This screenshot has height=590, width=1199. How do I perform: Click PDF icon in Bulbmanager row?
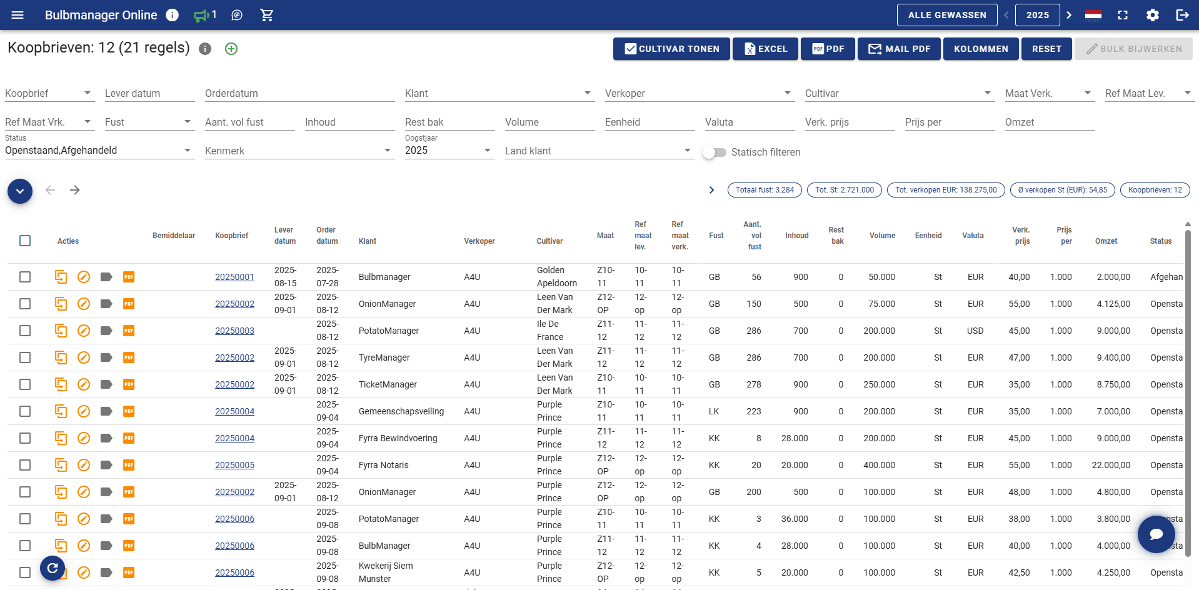tap(129, 277)
